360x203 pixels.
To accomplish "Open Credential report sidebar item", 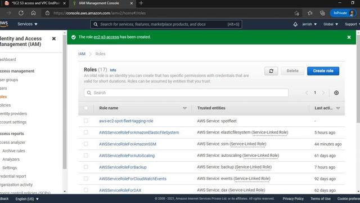I will pos(13,176).
